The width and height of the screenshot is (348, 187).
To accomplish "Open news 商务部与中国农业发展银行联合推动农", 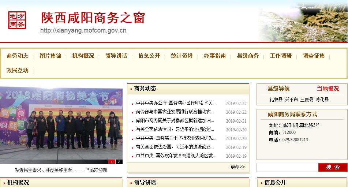I will 175,112.
